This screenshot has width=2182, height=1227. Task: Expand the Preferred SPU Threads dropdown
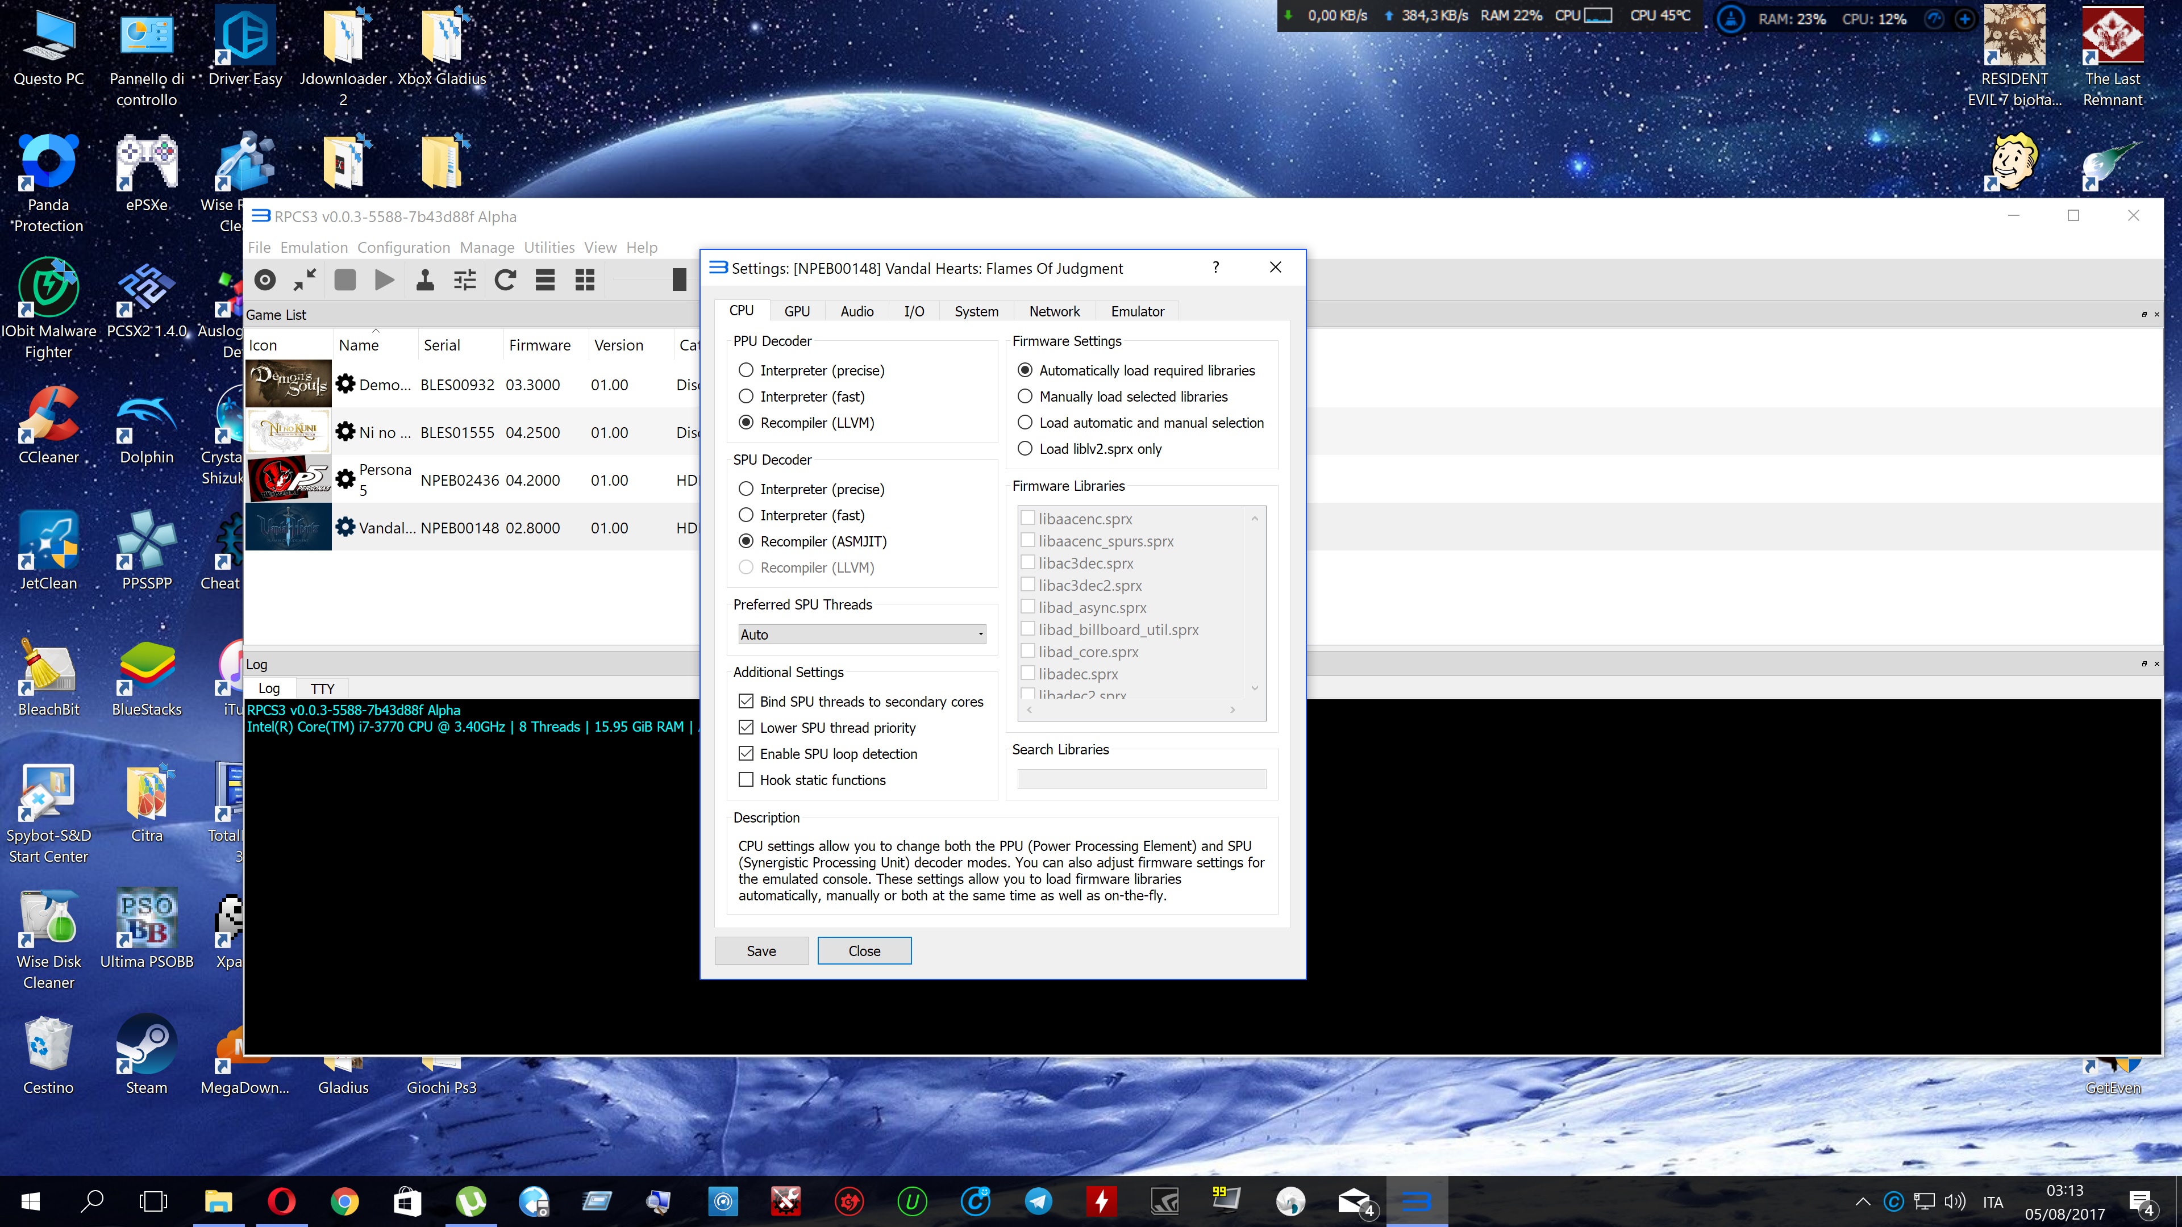tap(863, 635)
